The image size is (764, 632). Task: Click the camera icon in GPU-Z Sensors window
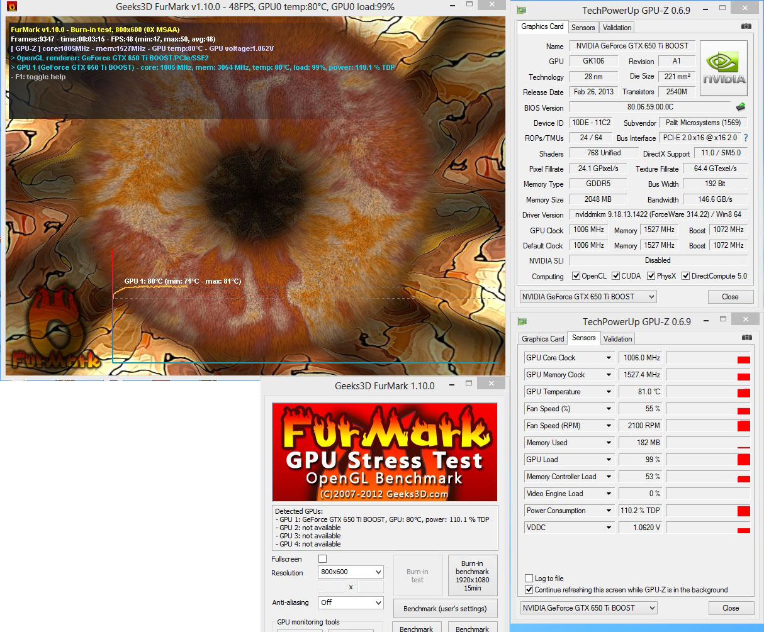[746, 338]
